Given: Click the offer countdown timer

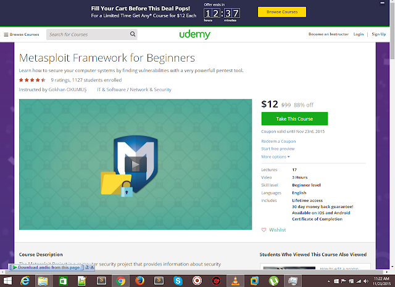Looking at the screenshot, I should coord(222,13).
